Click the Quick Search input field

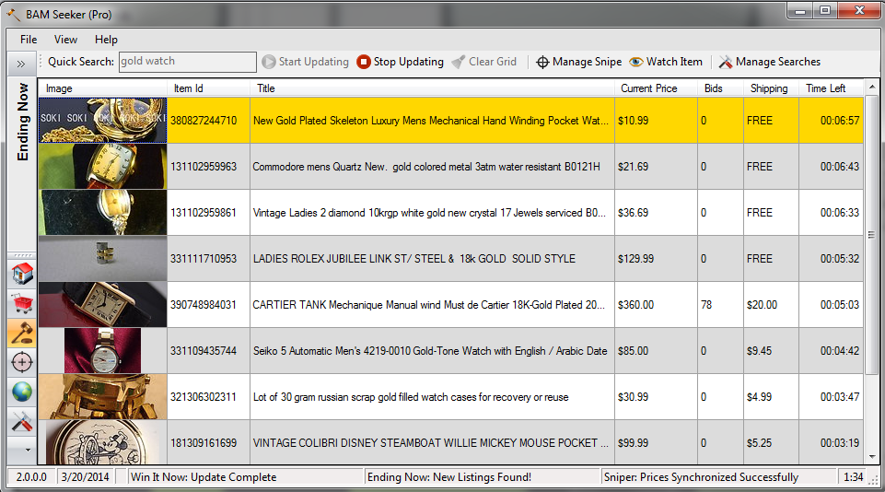188,62
